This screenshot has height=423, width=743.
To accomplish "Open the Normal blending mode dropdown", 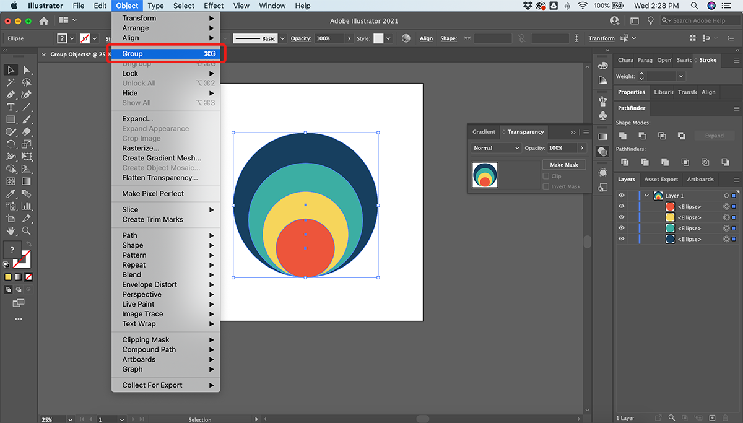I will (496, 148).
